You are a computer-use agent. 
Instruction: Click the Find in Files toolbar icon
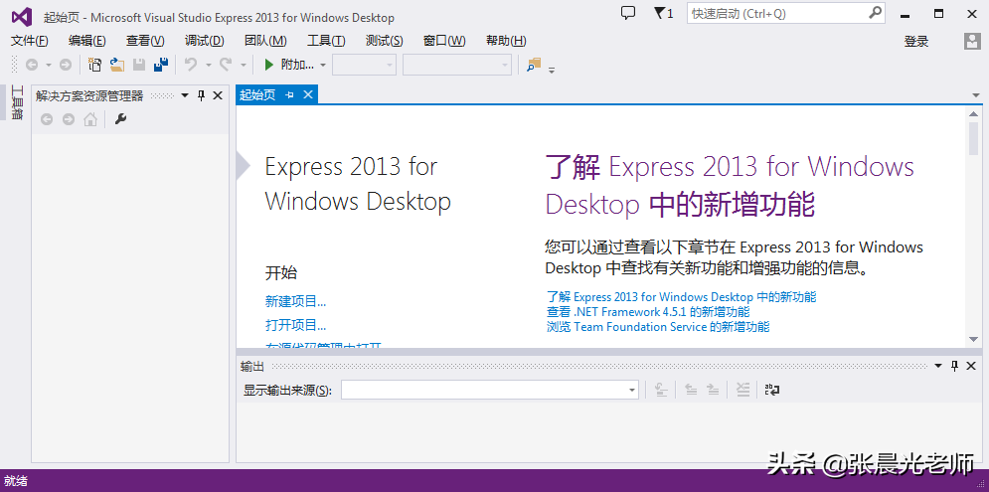pos(534,65)
